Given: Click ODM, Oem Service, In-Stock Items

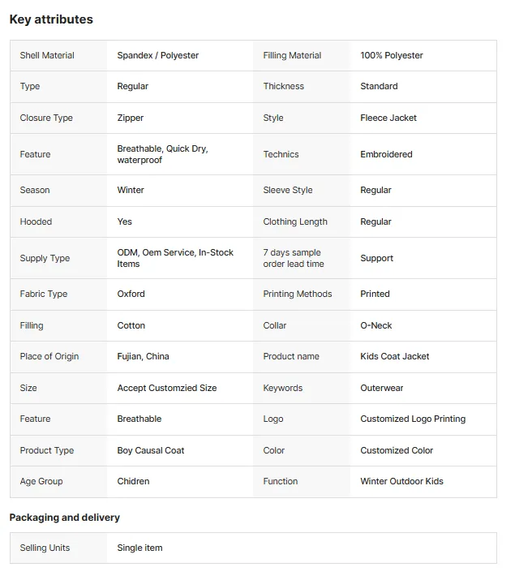Looking at the screenshot, I should [175, 258].
